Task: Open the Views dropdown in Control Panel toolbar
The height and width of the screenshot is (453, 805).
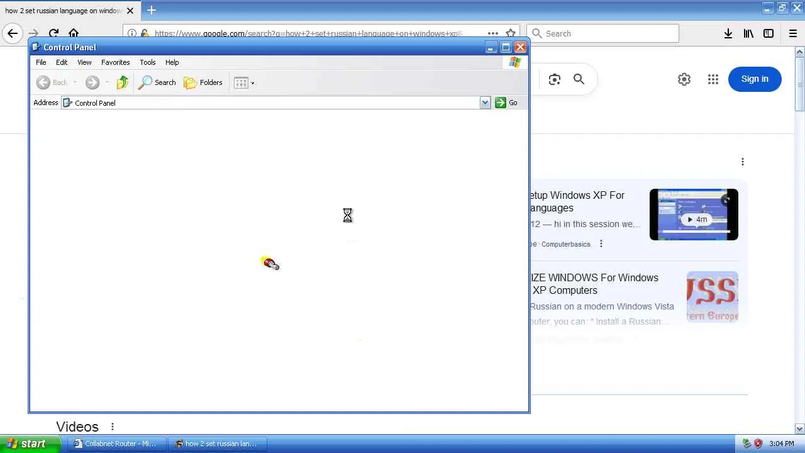Action: (244, 82)
